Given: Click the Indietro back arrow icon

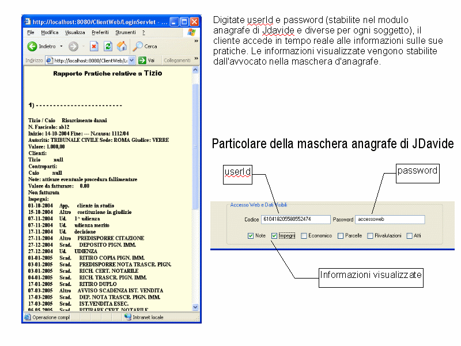Looking at the screenshot, I should [x=32, y=46].
